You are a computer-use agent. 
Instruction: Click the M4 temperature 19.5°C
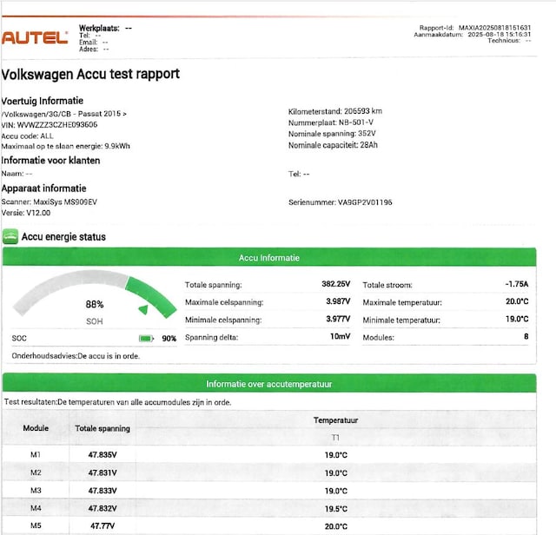click(x=336, y=509)
